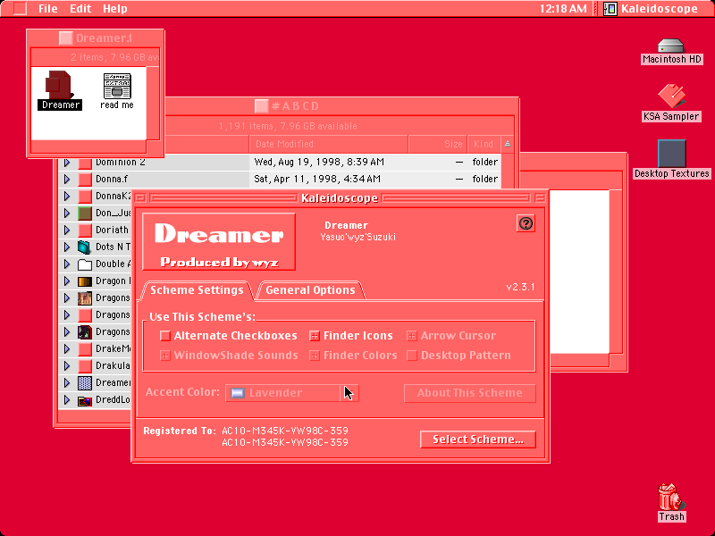Toggle the Finder Colors checkbox
Screen dimensions: 715x536
pyautogui.click(x=315, y=356)
